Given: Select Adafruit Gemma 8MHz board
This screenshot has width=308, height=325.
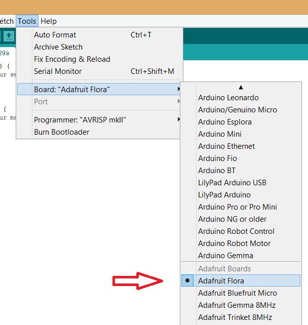Looking at the screenshot, I should (x=241, y=305).
